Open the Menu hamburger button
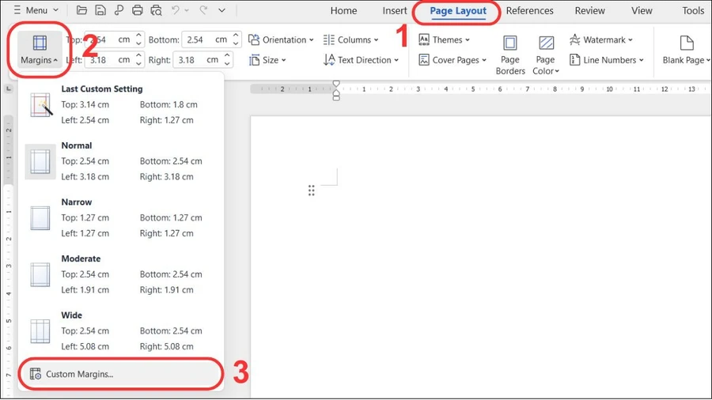712x400 pixels. pos(36,10)
